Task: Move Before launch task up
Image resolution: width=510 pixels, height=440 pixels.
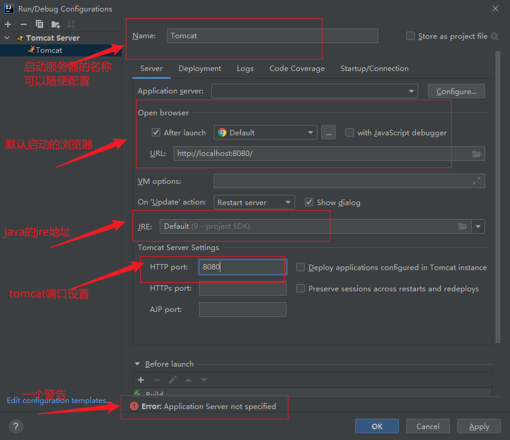Action: click(188, 380)
